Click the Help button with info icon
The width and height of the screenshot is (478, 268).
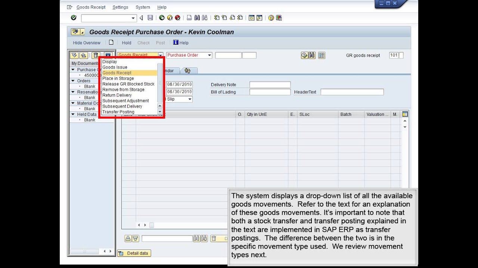click(x=181, y=43)
